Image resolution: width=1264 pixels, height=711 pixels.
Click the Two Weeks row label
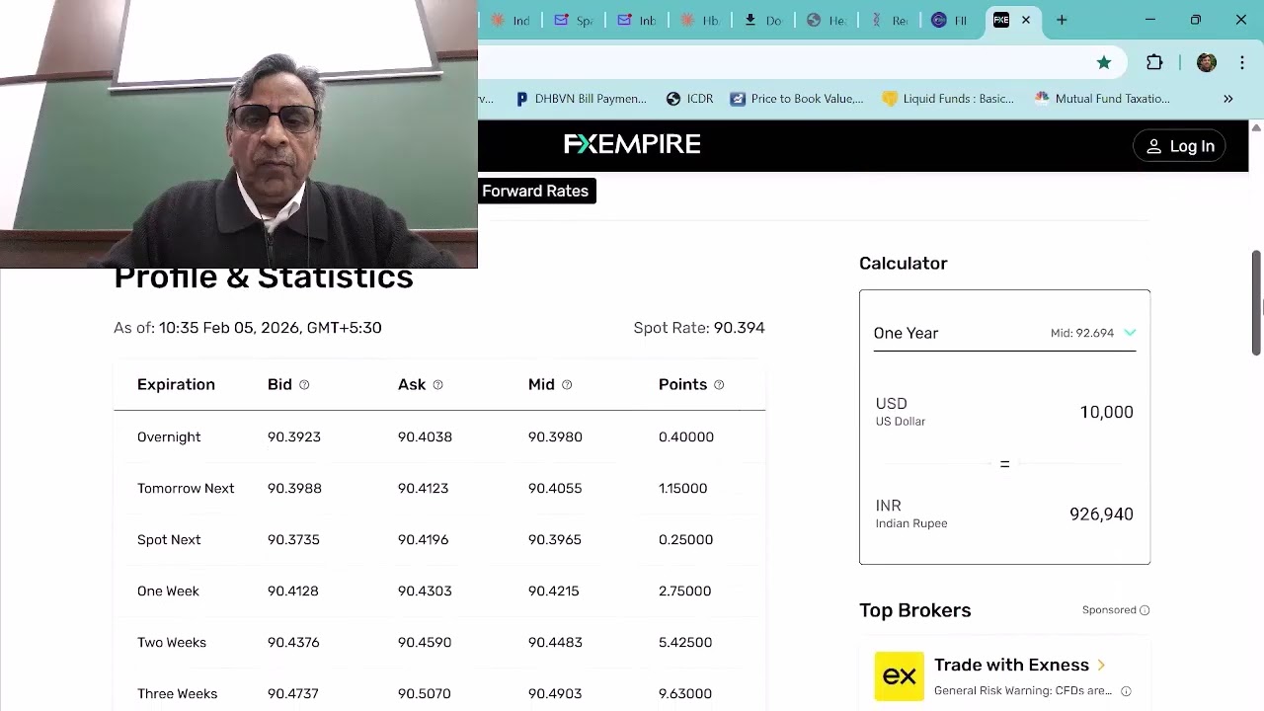(x=172, y=642)
